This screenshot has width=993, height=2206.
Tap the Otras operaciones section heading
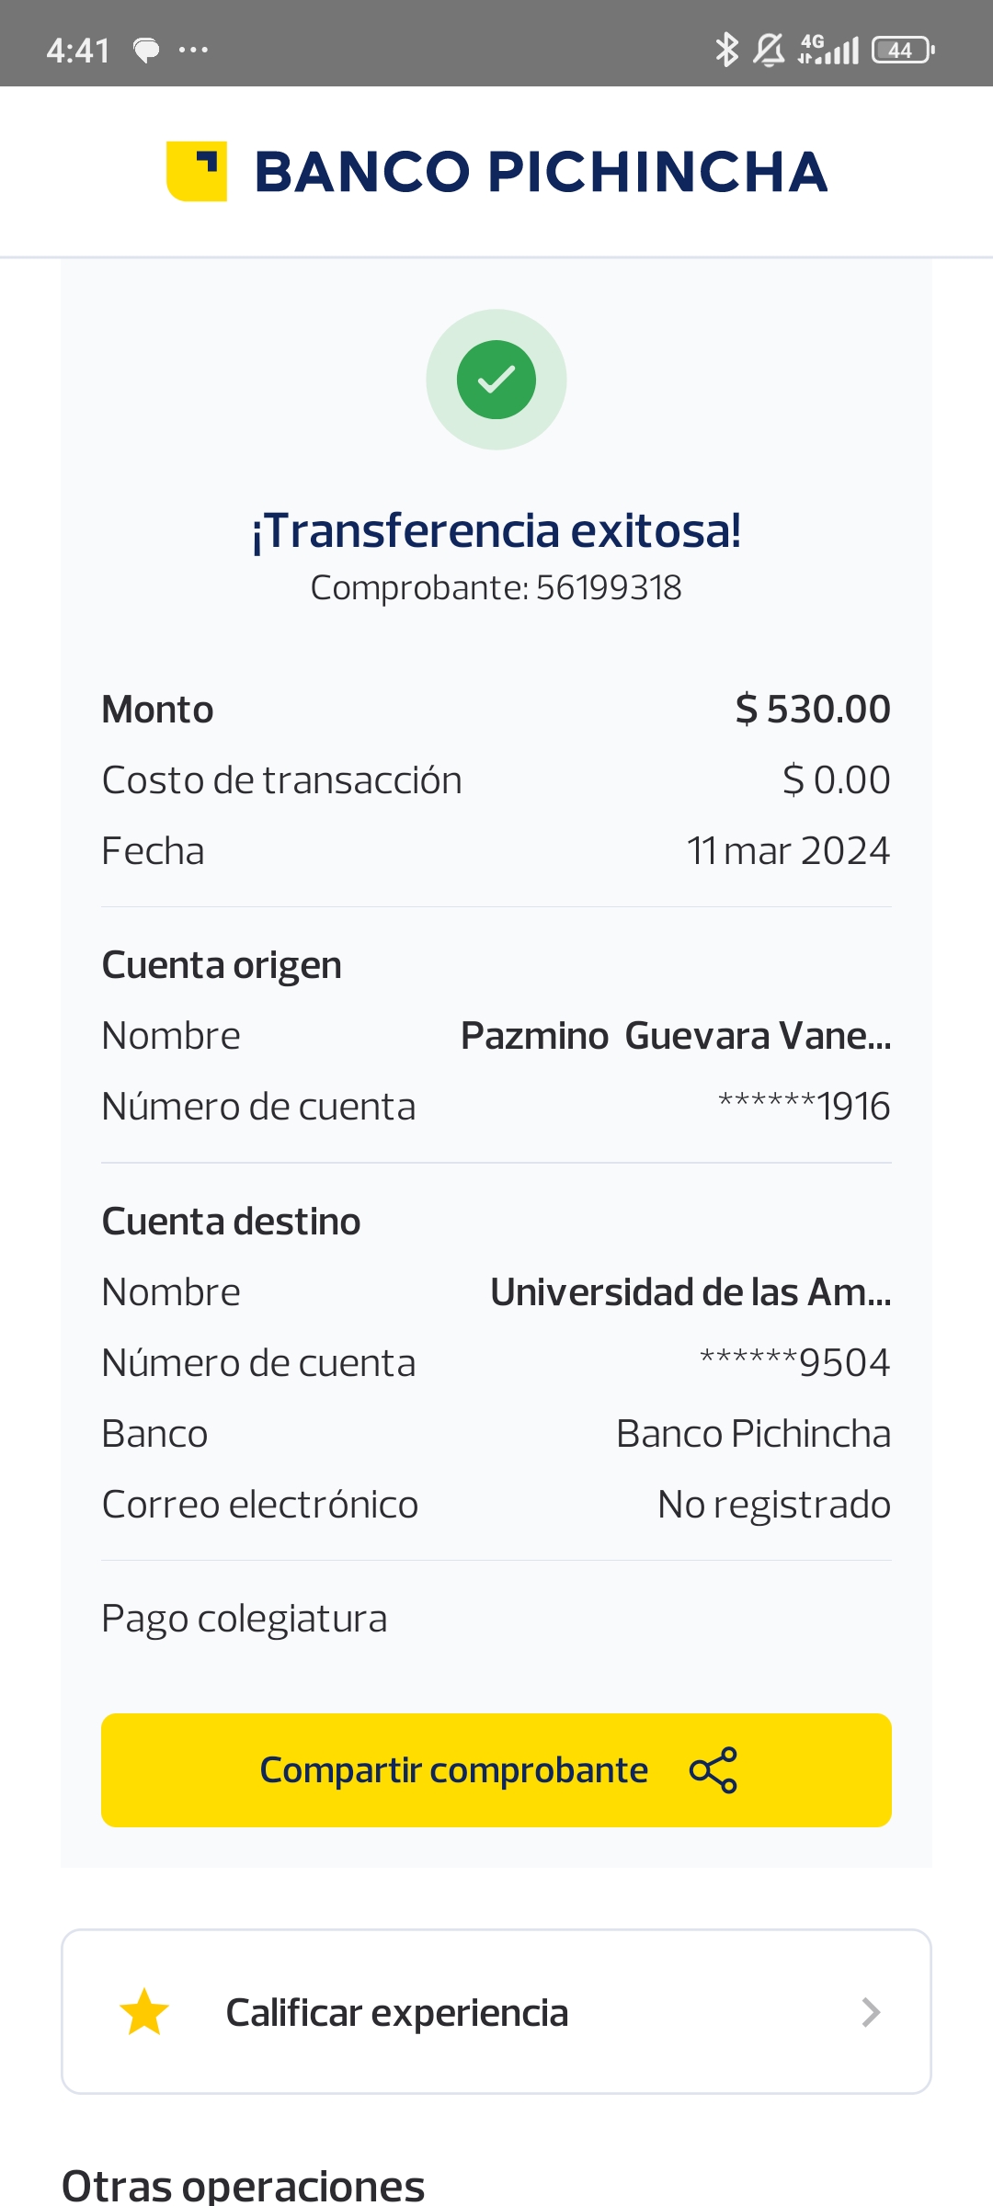coord(244,2185)
